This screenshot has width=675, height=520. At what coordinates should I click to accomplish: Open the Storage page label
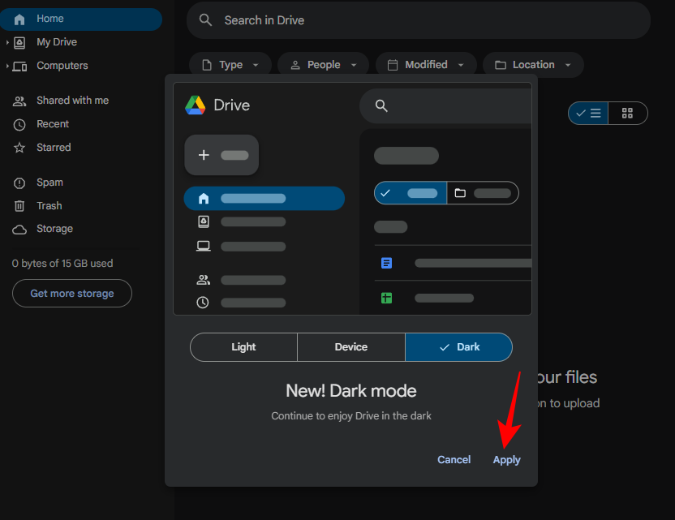pos(54,229)
